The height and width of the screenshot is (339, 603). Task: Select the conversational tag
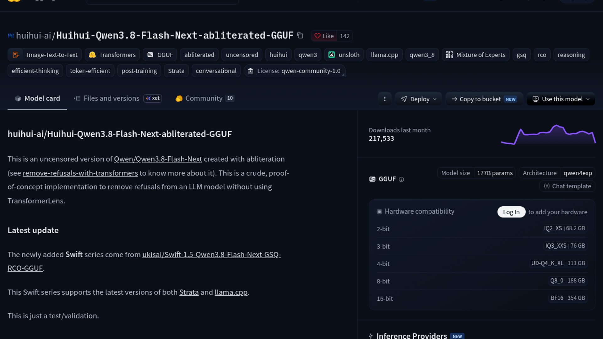pyautogui.click(x=216, y=71)
